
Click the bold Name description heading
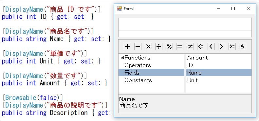[x=127, y=99]
